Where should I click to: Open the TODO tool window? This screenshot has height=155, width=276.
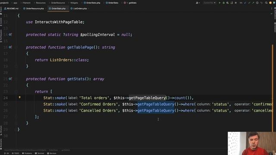(16, 153)
